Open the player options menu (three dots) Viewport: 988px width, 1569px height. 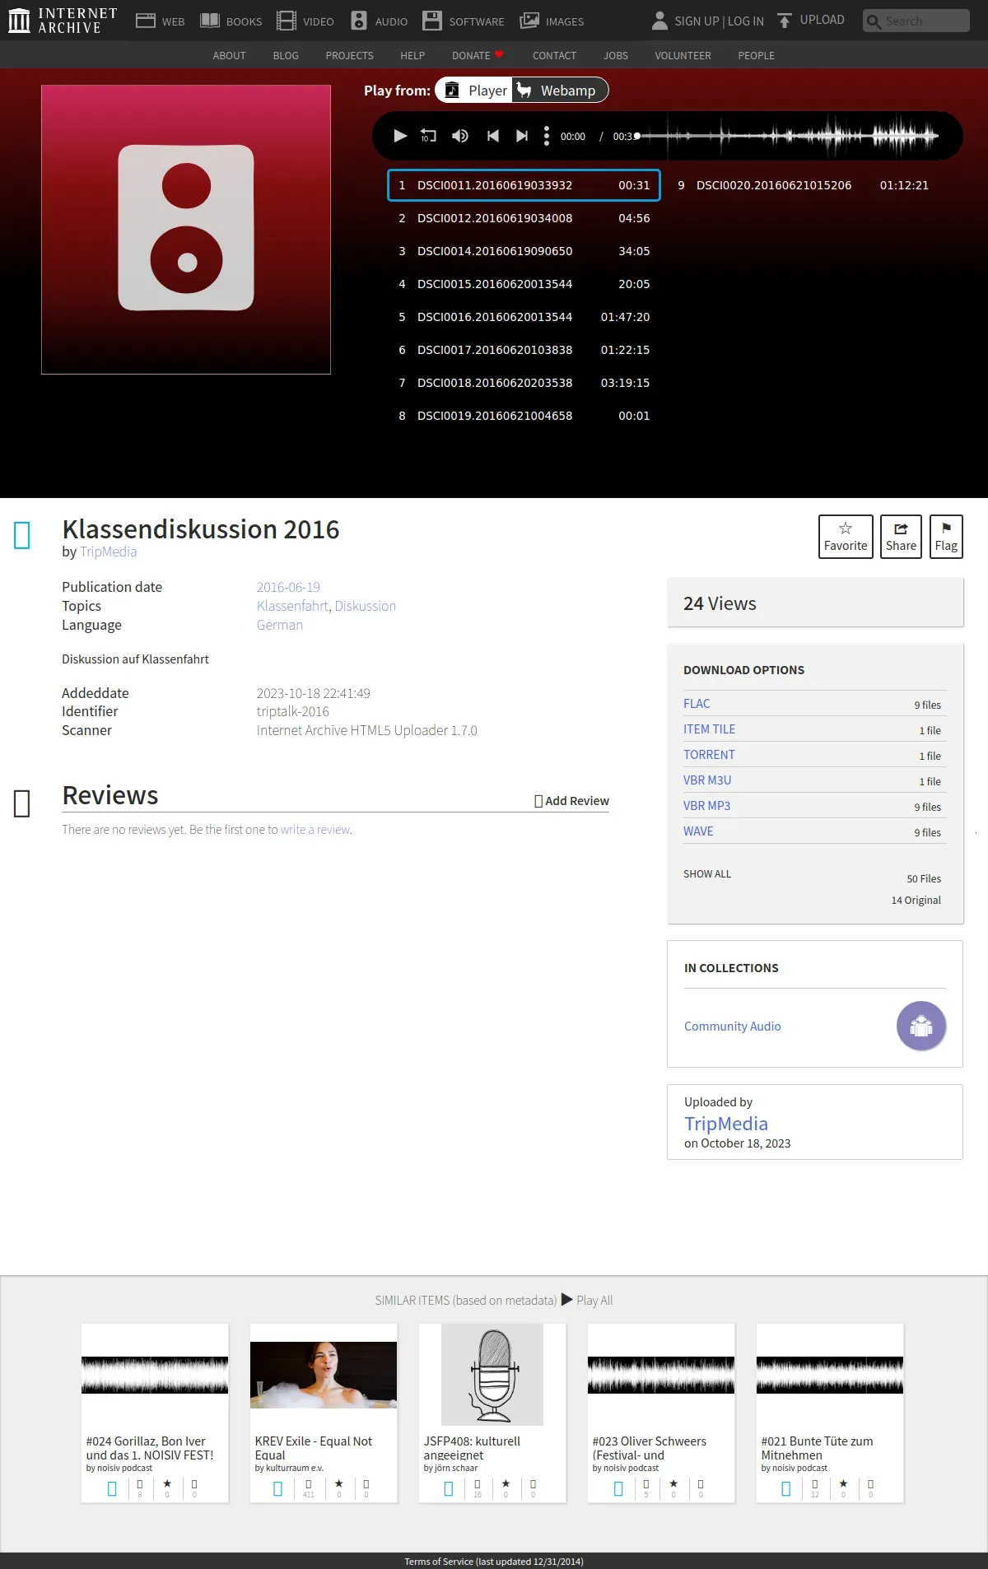(x=547, y=136)
